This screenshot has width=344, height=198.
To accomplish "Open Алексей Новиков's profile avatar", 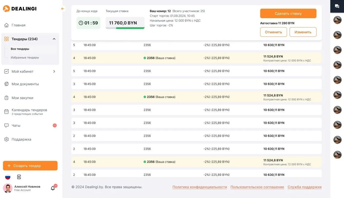I will tap(8, 188).
